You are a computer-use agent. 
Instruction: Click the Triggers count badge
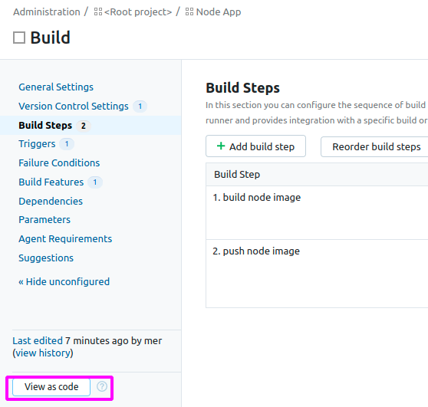[x=67, y=144]
